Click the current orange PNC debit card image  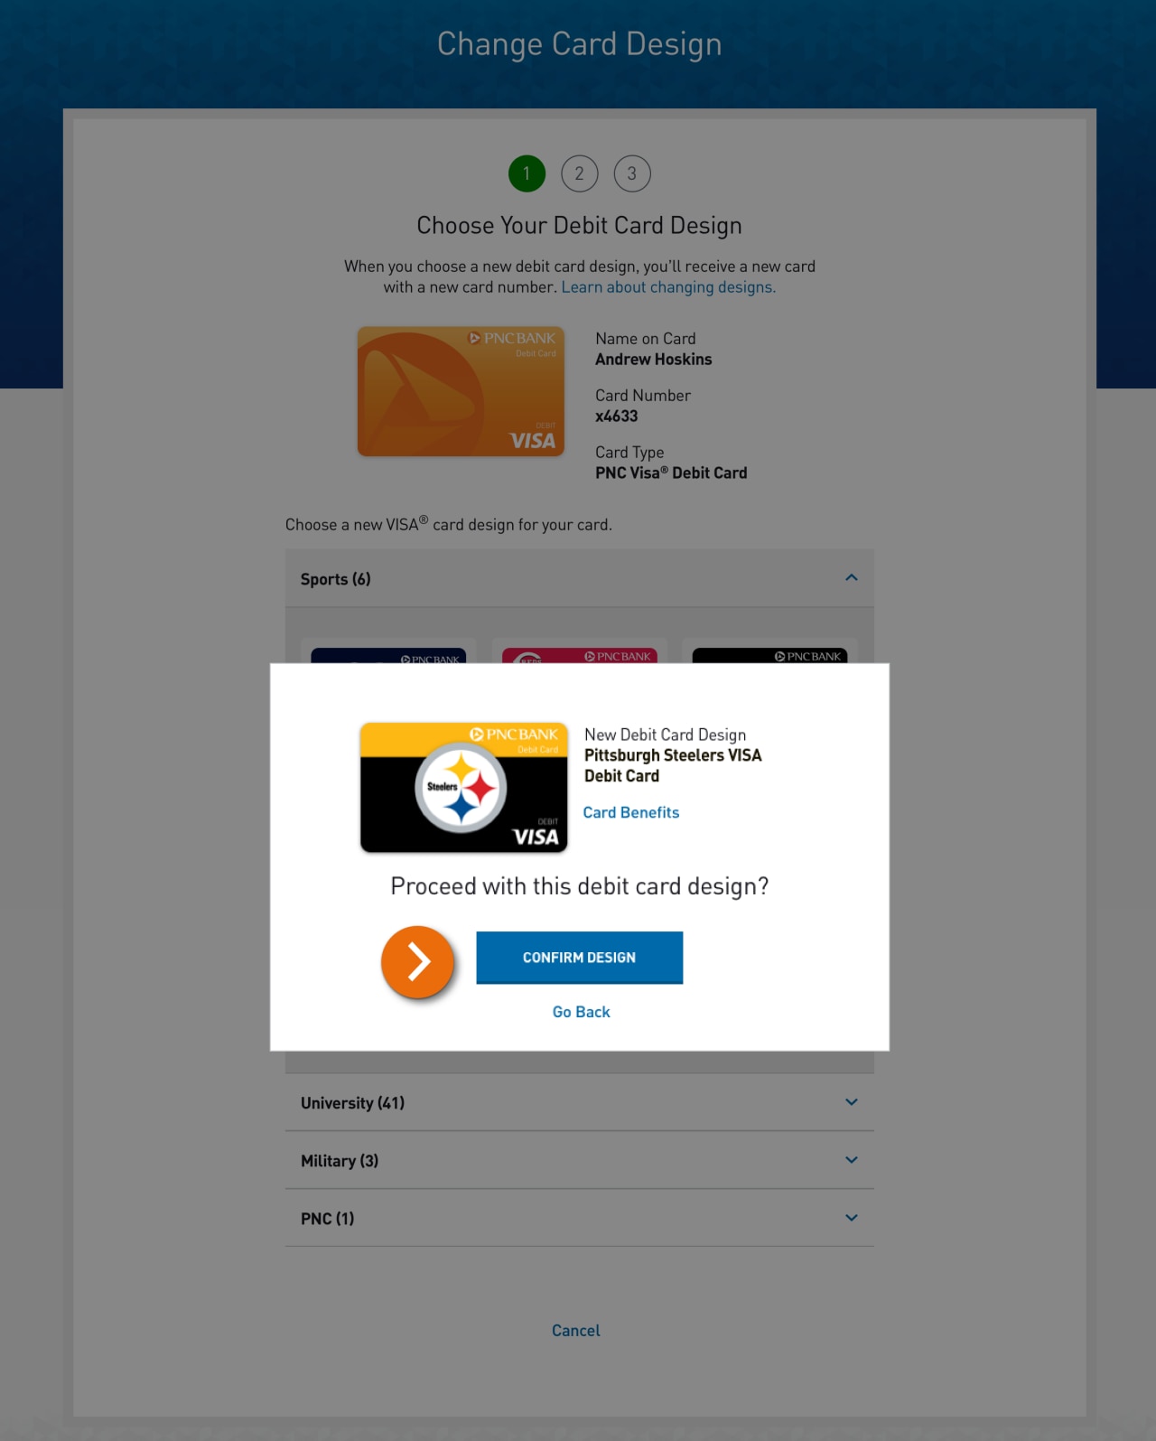pos(461,391)
